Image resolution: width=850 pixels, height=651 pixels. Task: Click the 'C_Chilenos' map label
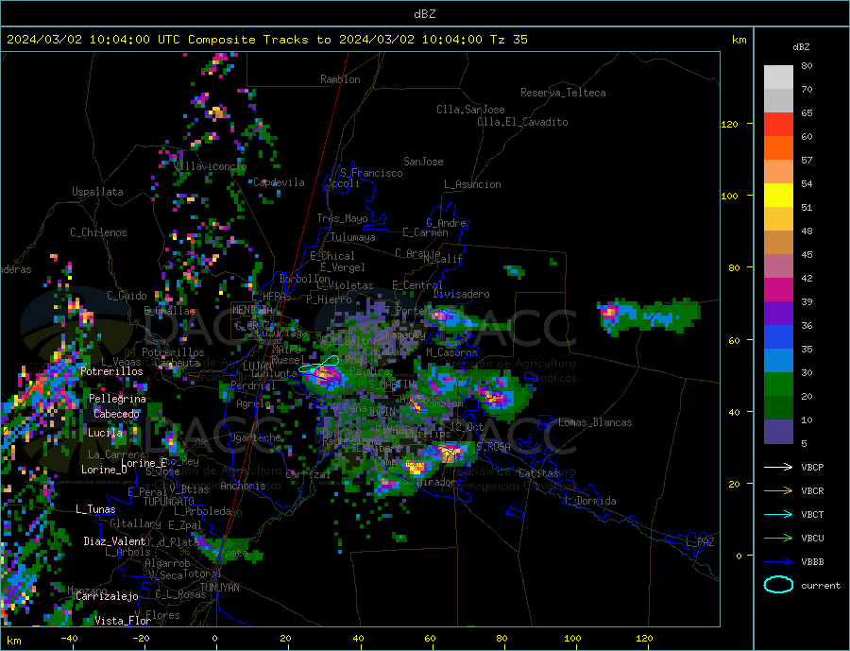pyautogui.click(x=98, y=232)
